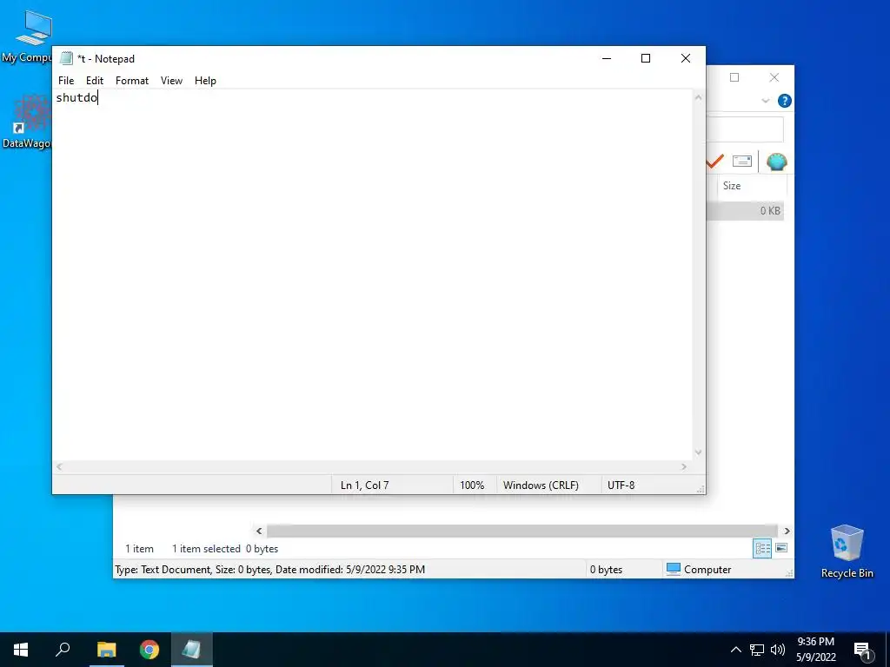Launch Google Chrome from the taskbar
Screen dimensions: 890x667
149,650
